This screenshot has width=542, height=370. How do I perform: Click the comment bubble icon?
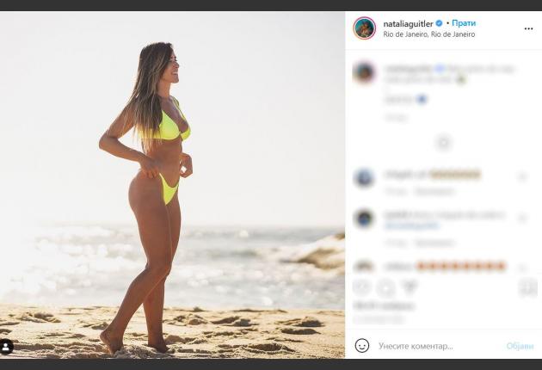coord(385,288)
